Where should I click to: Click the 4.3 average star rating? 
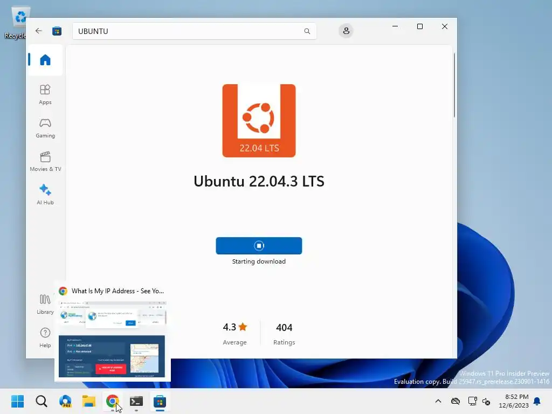pos(235,327)
